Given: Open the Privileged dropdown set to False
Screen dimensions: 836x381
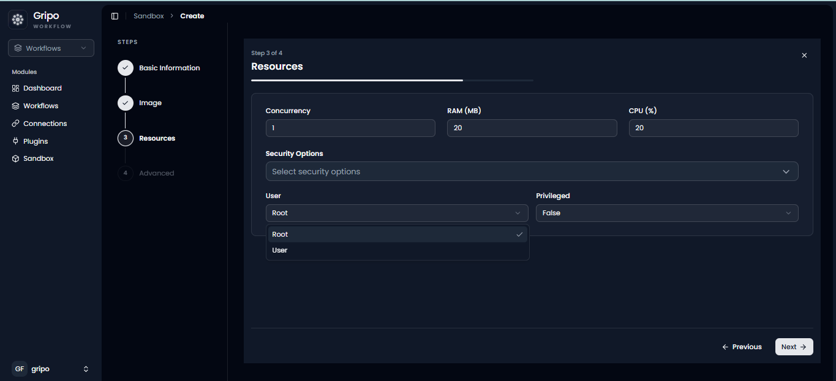Looking at the screenshot, I should click(x=667, y=213).
